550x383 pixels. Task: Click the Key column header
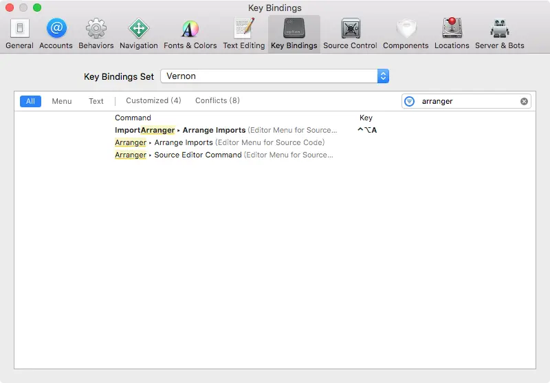click(366, 118)
